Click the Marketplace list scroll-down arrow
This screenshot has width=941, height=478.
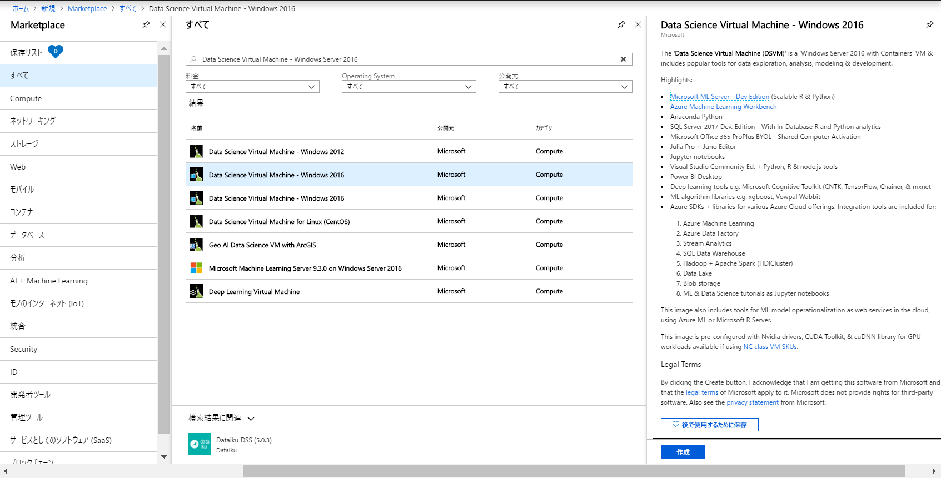(x=164, y=457)
